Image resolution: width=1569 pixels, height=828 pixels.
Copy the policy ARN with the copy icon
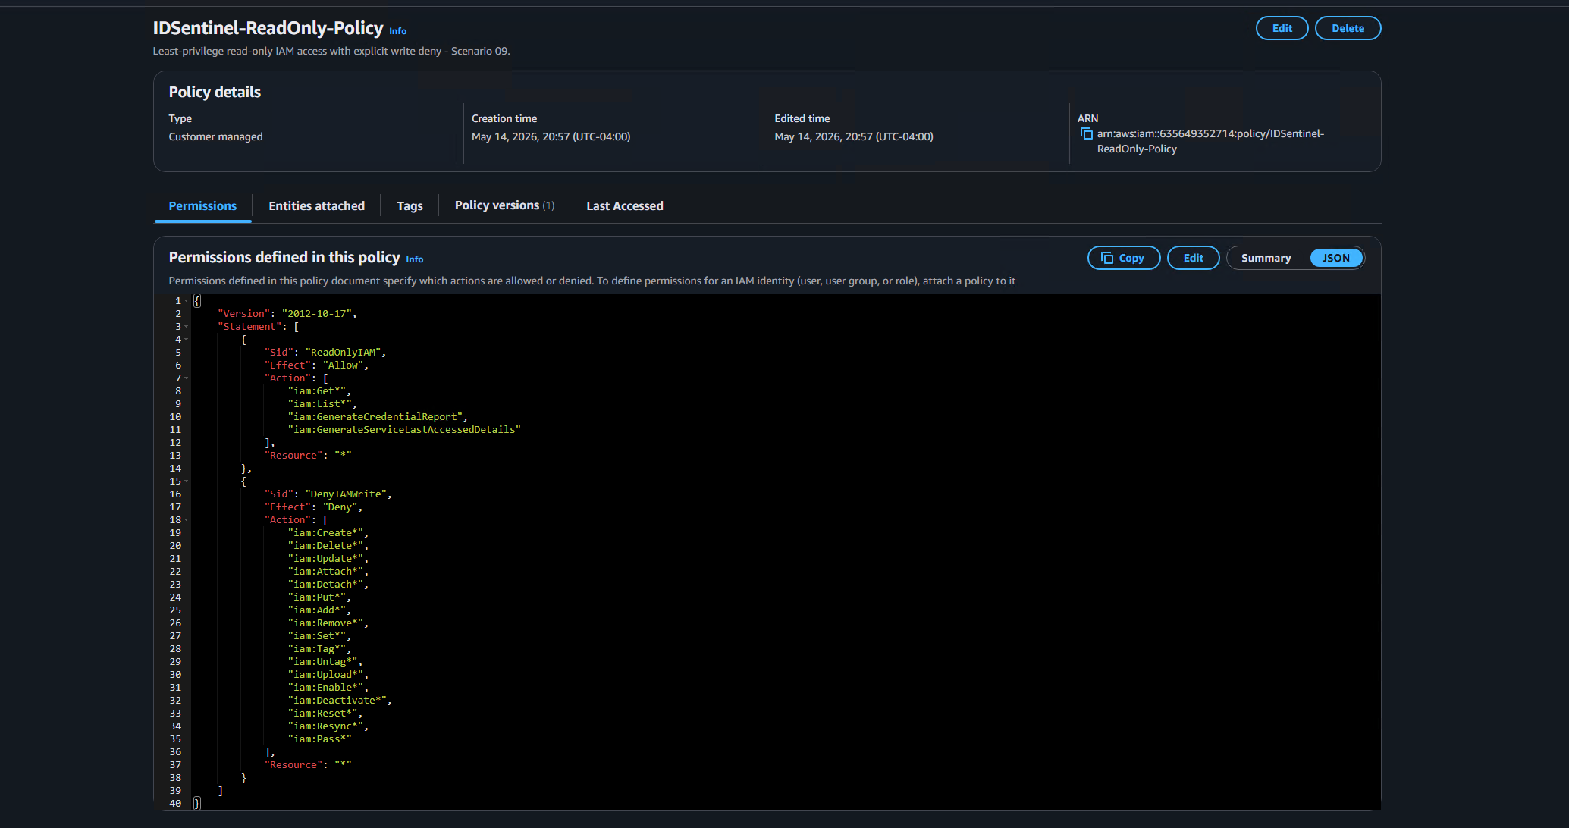click(x=1086, y=133)
